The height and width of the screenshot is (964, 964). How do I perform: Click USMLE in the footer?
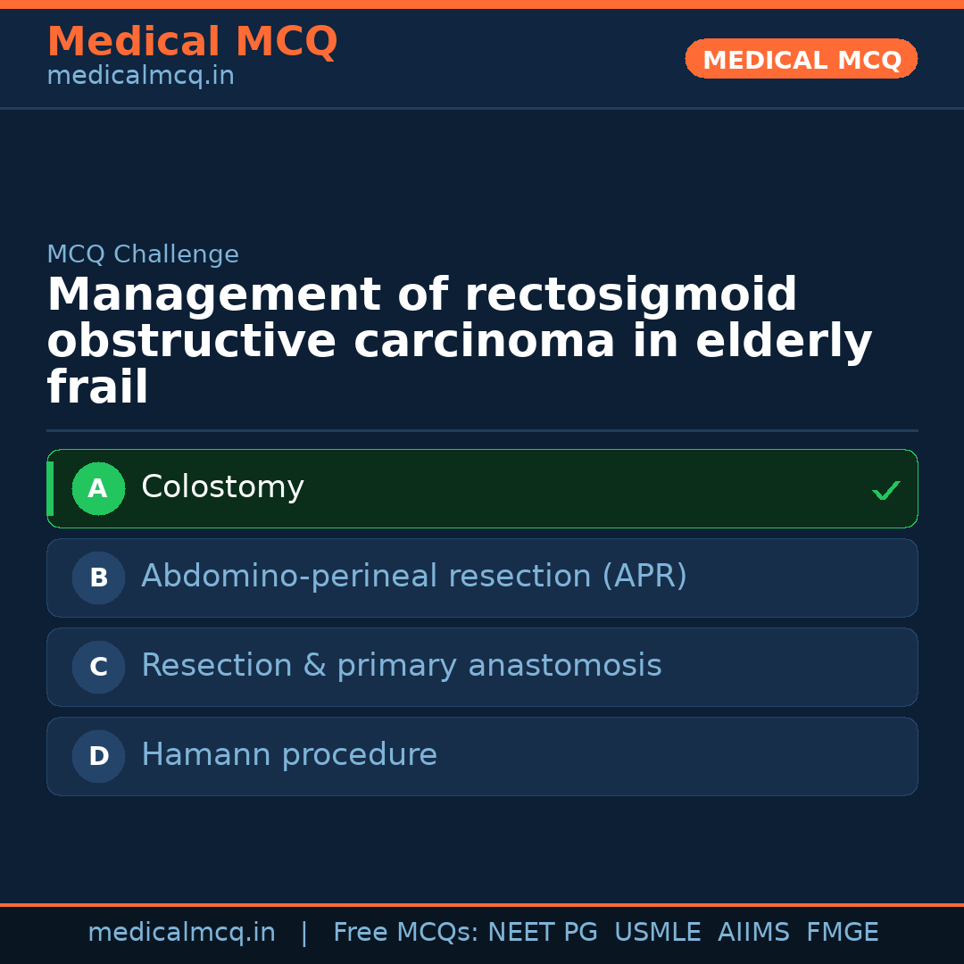tap(657, 933)
